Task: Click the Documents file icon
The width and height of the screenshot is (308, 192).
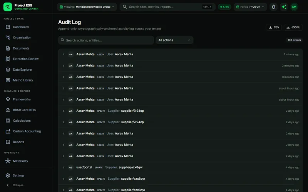Action: [8, 48]
